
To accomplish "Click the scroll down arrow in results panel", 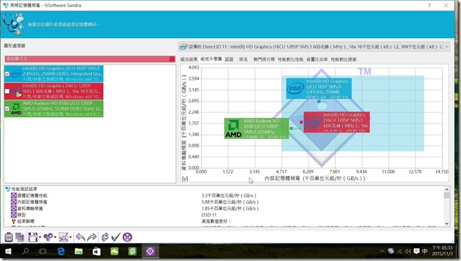I will click(447, 224).
